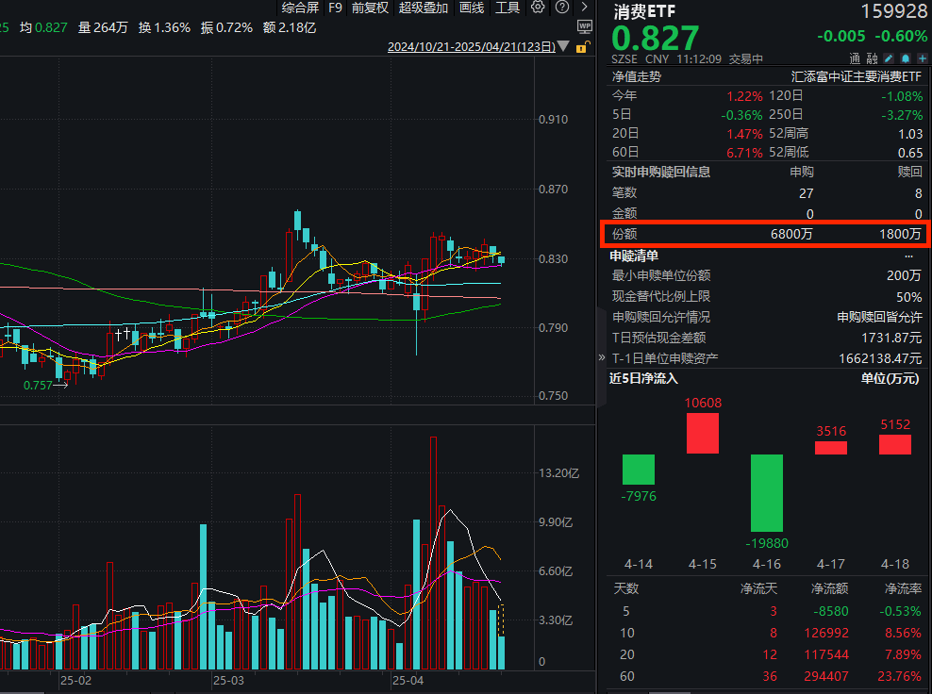Toggle the orange padlock lock icon

[x=582, y=47]
